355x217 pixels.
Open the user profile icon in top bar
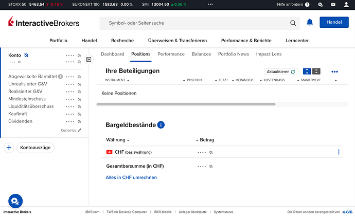(x=345, y=4)
